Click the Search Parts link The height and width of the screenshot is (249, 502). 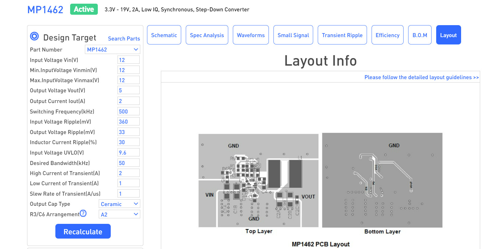point(124,39)
